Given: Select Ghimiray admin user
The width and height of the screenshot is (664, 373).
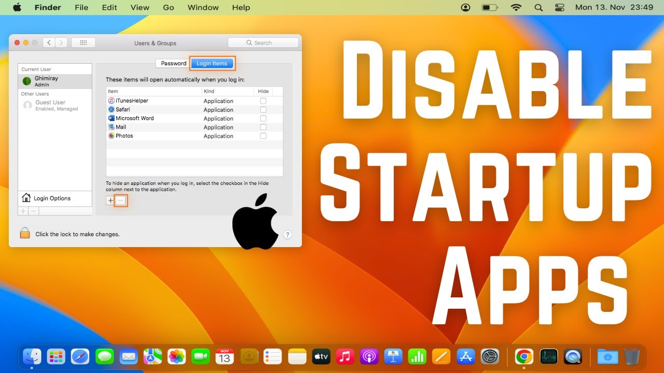Looking at the screenshot, I should tap(55, 81).
